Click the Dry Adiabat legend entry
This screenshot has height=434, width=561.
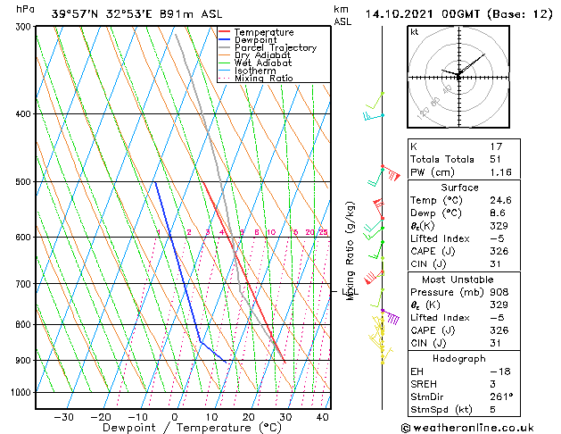pos(255,55)
